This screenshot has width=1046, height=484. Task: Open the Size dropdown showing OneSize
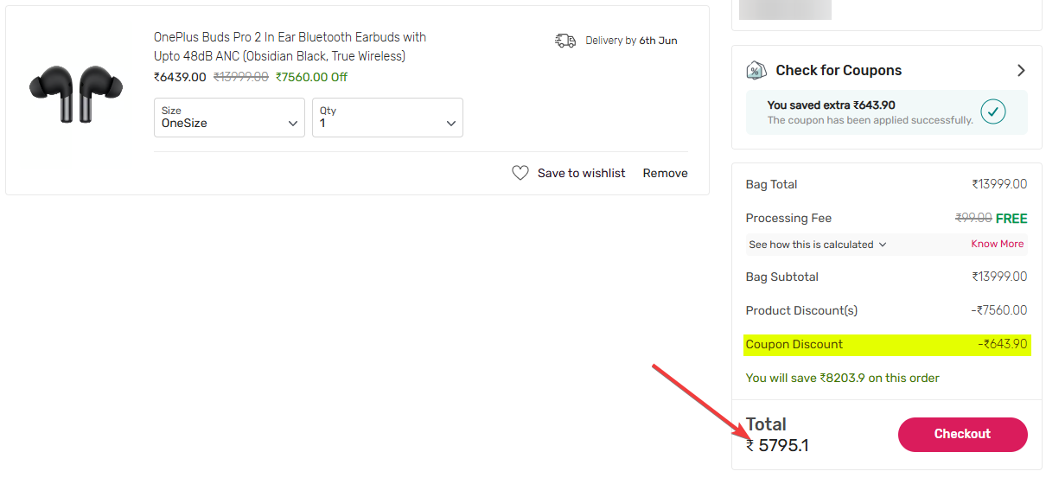pyautogui.click(x=229, y=118)
